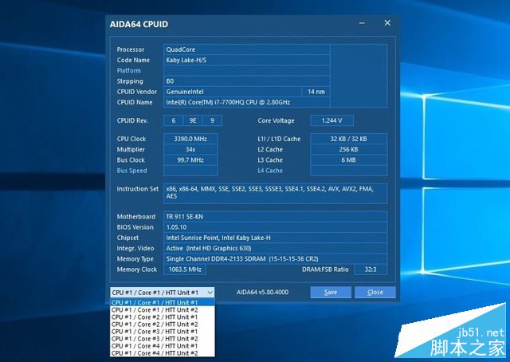The width and height of the screenshot is (510, 362).
Task: Minimize the AIDA64 CPUID window
Action: pyautogui.click(x=362, y=23)
